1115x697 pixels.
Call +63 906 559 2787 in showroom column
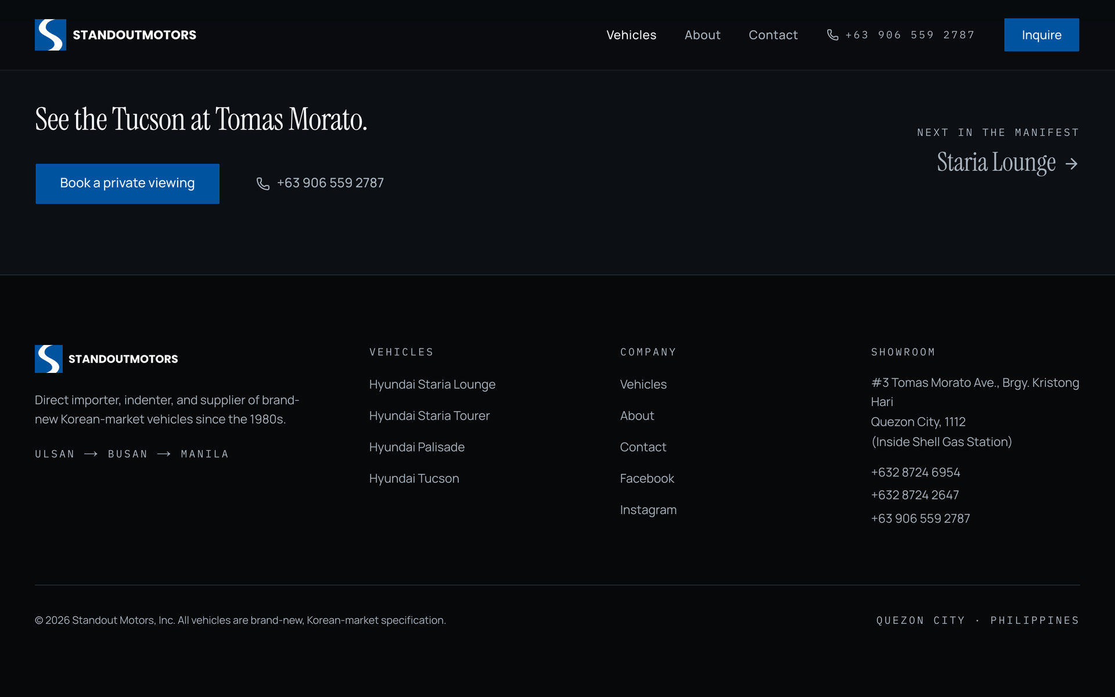(920, 518)
